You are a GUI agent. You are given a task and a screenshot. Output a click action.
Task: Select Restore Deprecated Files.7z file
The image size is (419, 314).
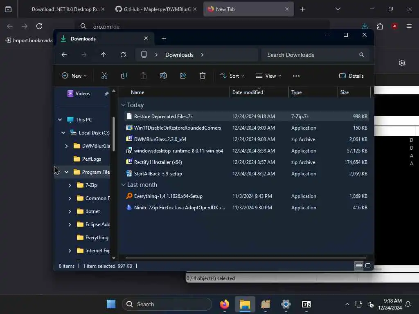(x=247, y=117)
